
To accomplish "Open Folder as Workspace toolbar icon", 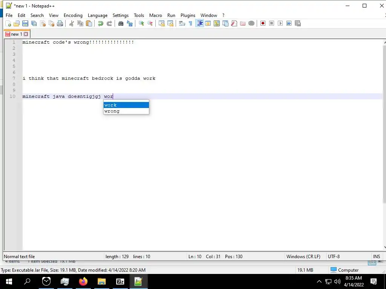I will click(x=243, y=23).
